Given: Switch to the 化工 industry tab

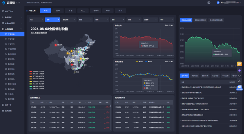Looking at the screenshot, I should pyautogui.click(x=83, y=10).
